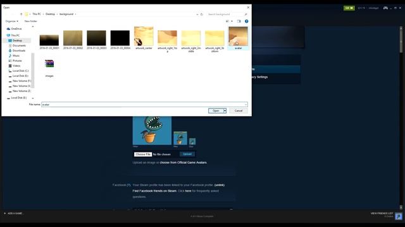Select the artwork_right_2middle image file
The image size is (405, 227).
click(191, 40)
